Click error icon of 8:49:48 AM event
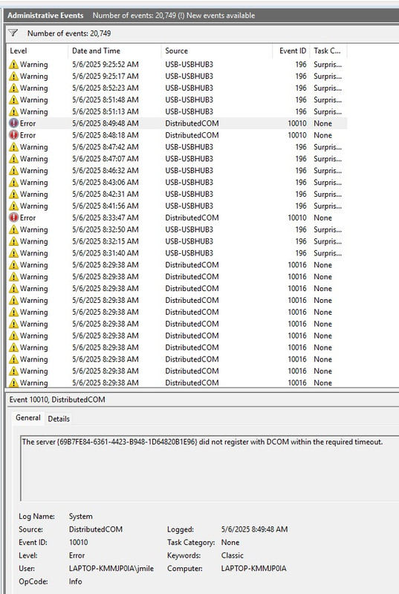This screenshot has width=399, height=594. tap(13, 123)
